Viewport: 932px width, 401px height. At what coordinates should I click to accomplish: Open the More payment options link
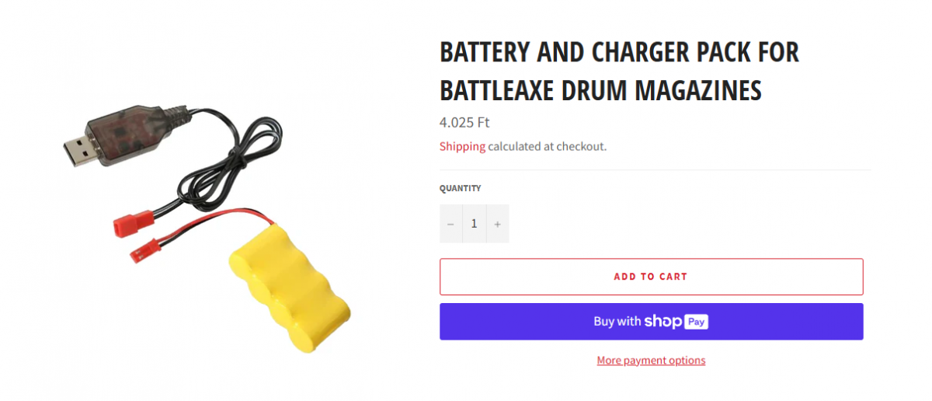651,361
